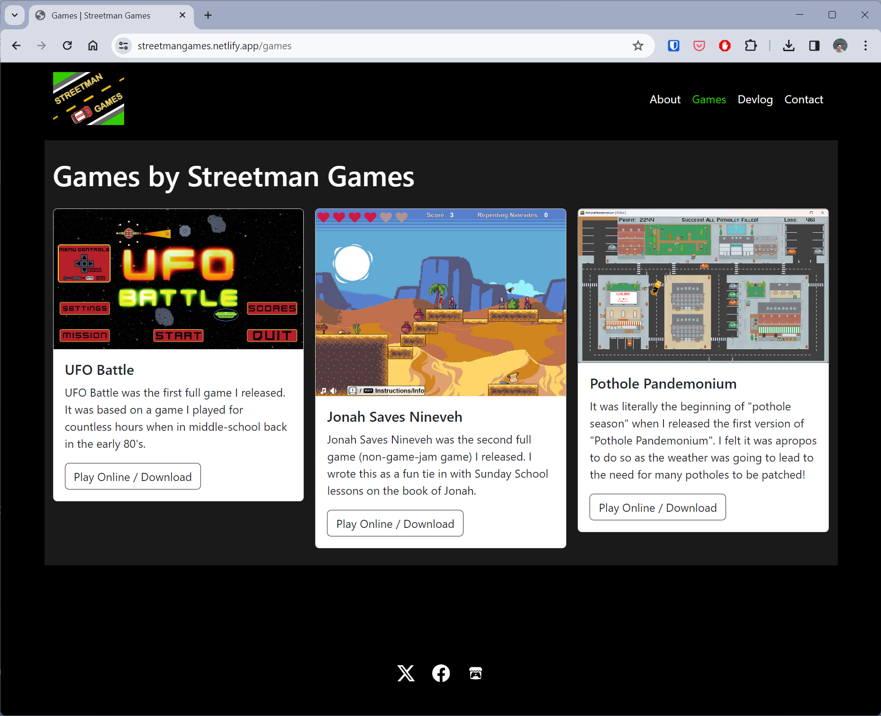This screenshot has height=716, width=881.
Task: Go to the browser home page
Action: 93,45
